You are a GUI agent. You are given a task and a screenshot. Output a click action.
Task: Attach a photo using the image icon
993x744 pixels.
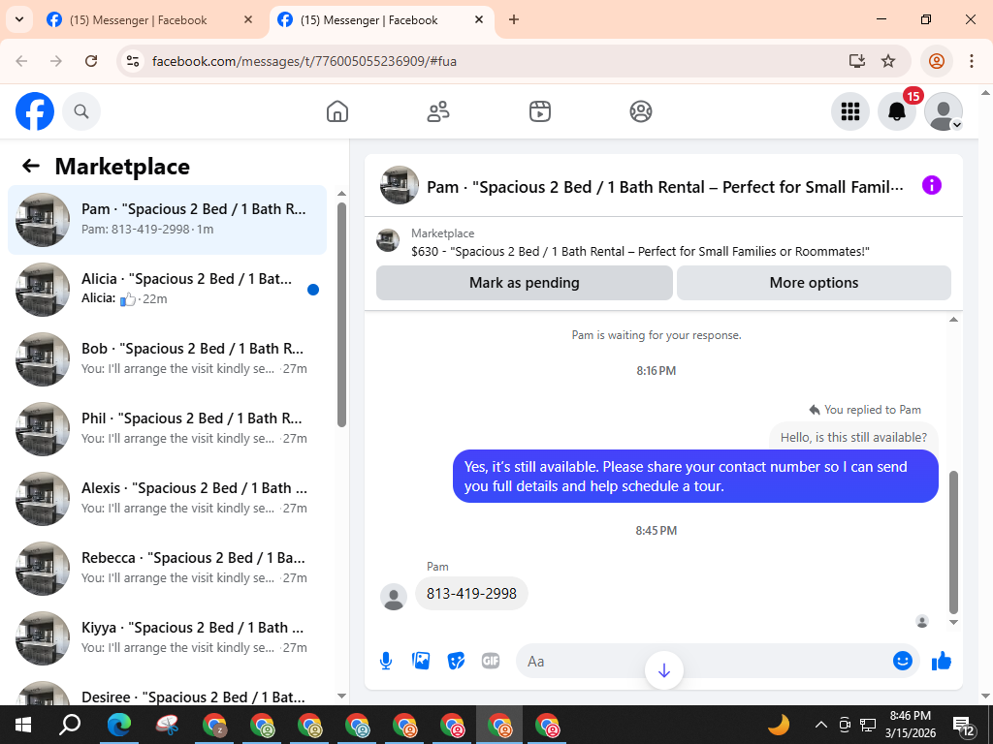(421, 661)
